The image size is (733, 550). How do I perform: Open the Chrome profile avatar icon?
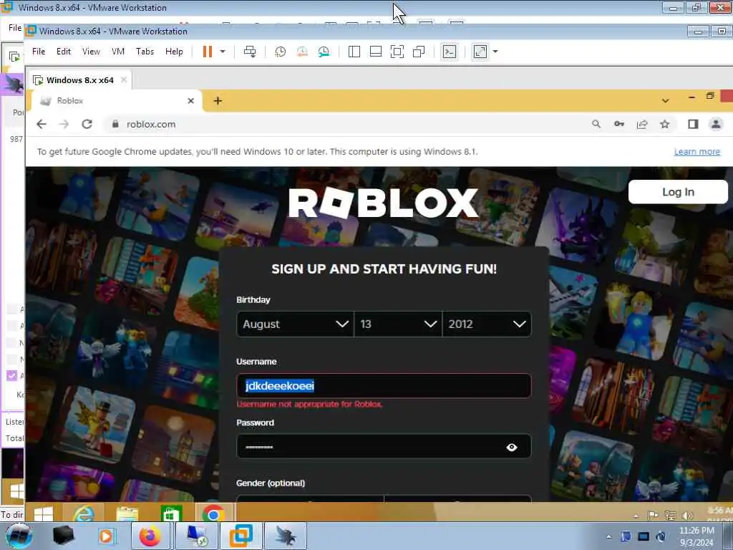point(716,124)
